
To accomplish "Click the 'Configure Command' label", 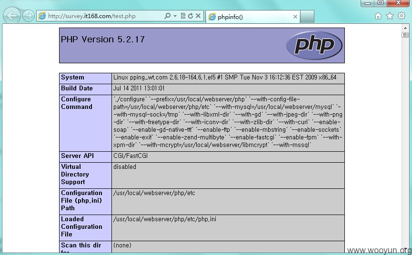I will (x=77, y=103).
